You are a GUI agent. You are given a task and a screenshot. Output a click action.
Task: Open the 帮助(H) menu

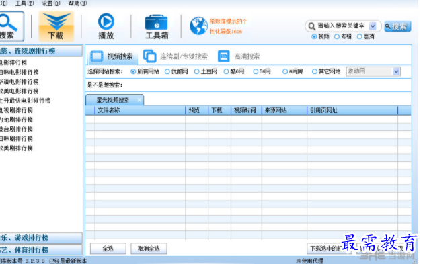[x=78, y=3]
